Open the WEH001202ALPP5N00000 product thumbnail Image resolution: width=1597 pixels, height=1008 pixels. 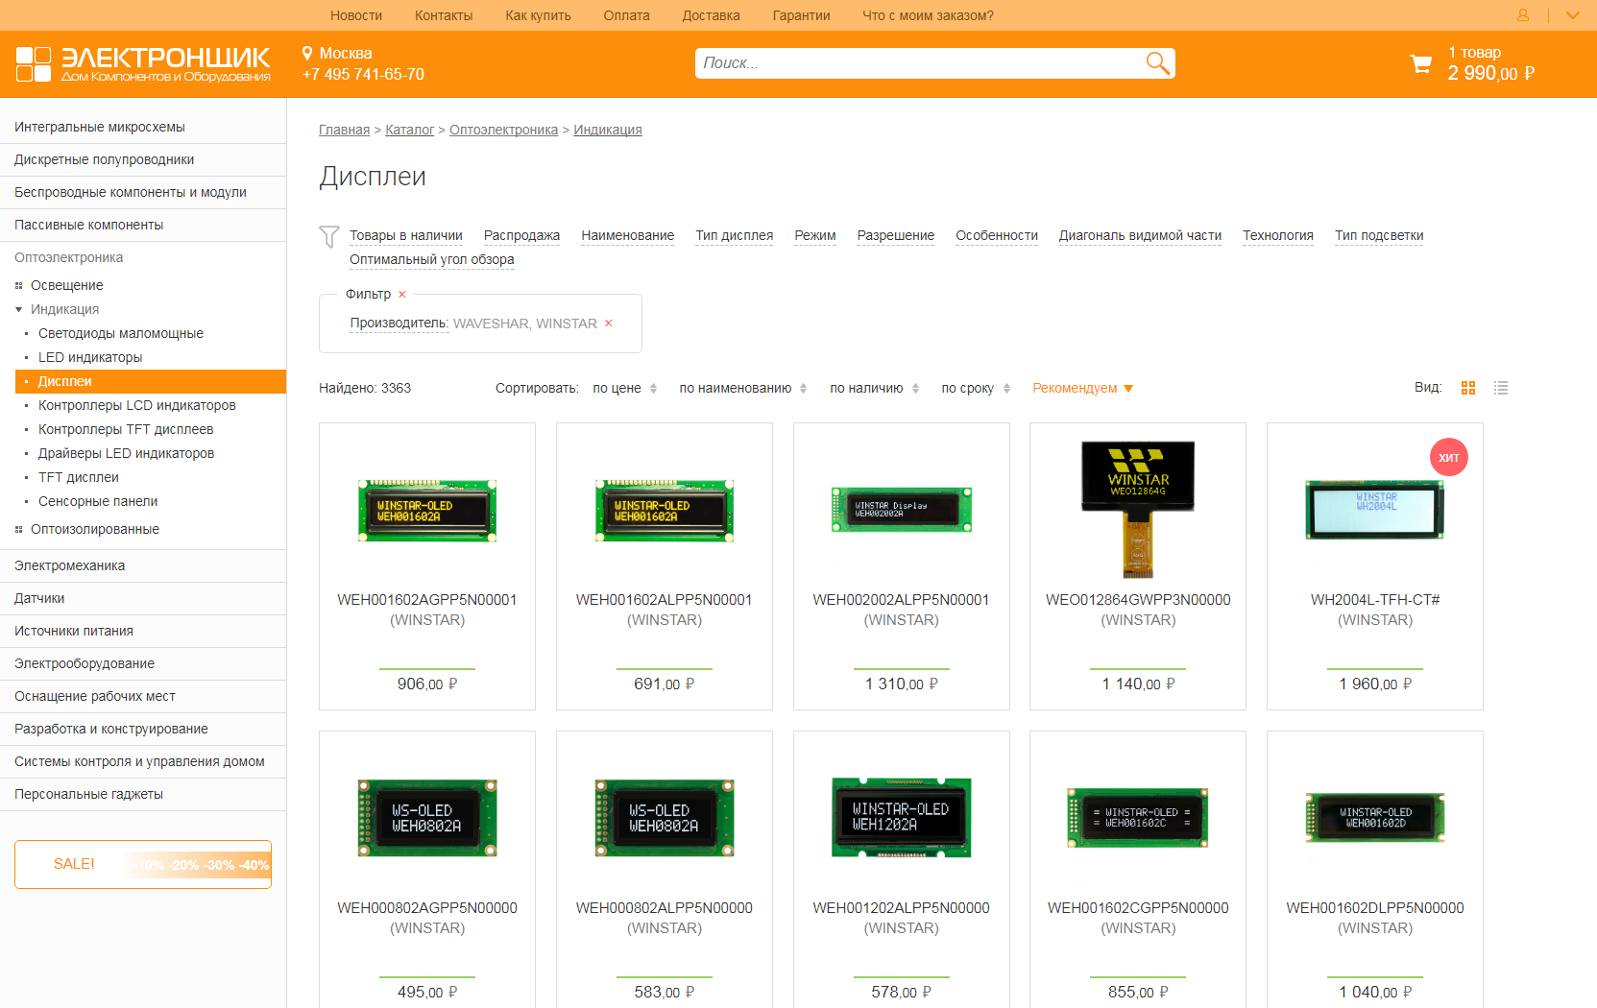click(901, 818)
